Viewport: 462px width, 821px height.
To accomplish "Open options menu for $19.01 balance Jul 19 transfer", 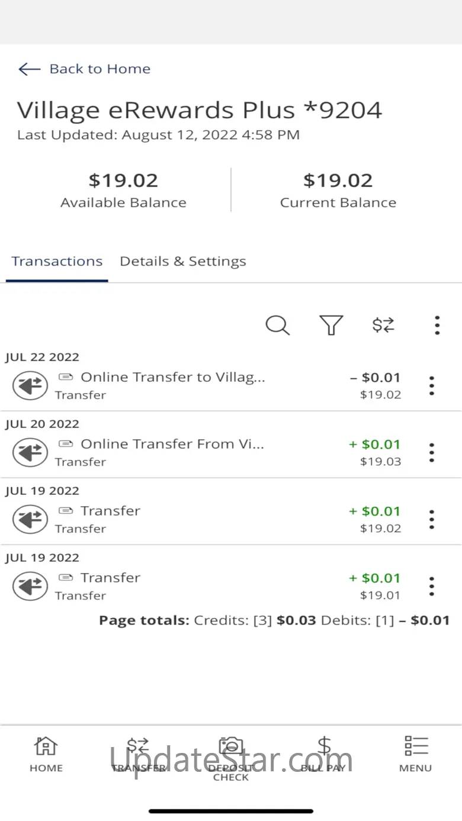I will click(x=432, y=587).
